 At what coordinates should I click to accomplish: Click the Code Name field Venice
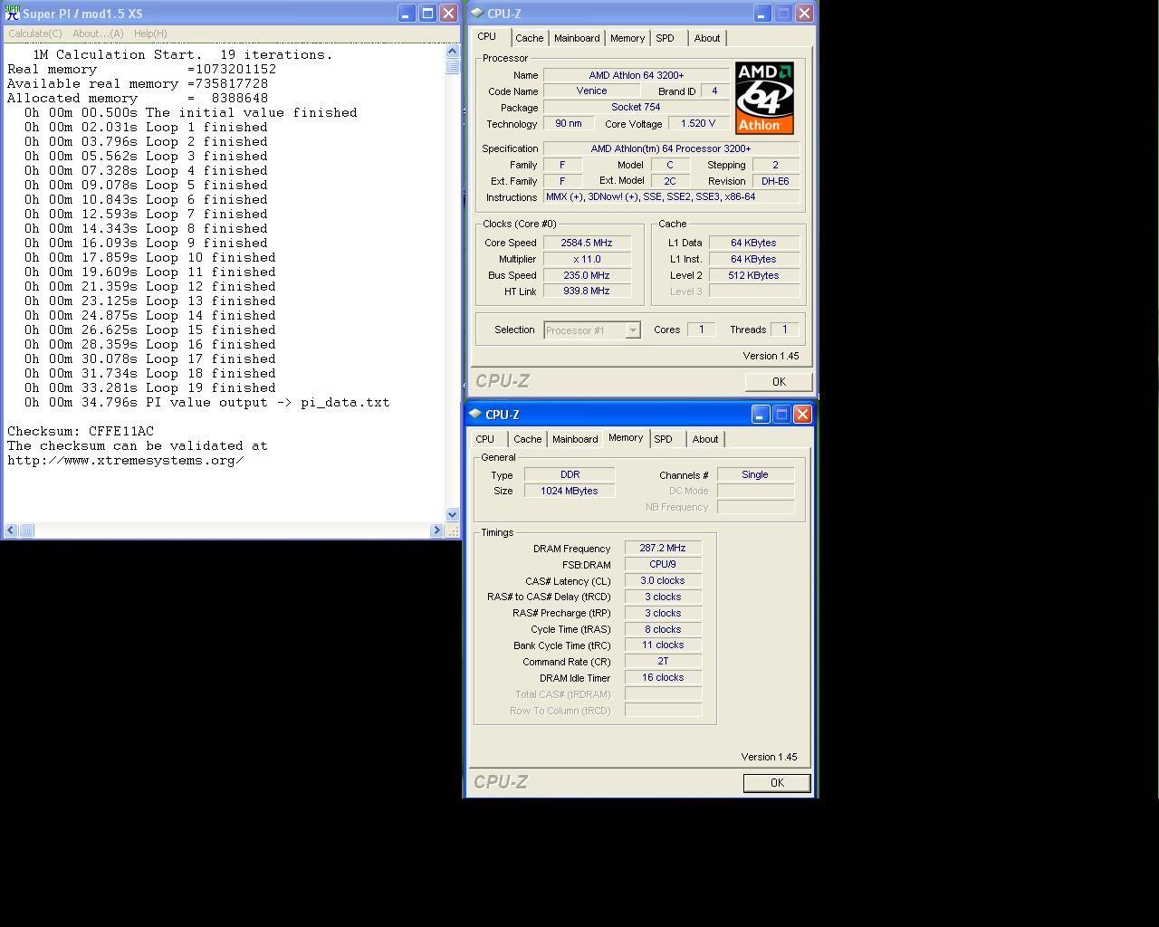[x=591, y=91]
